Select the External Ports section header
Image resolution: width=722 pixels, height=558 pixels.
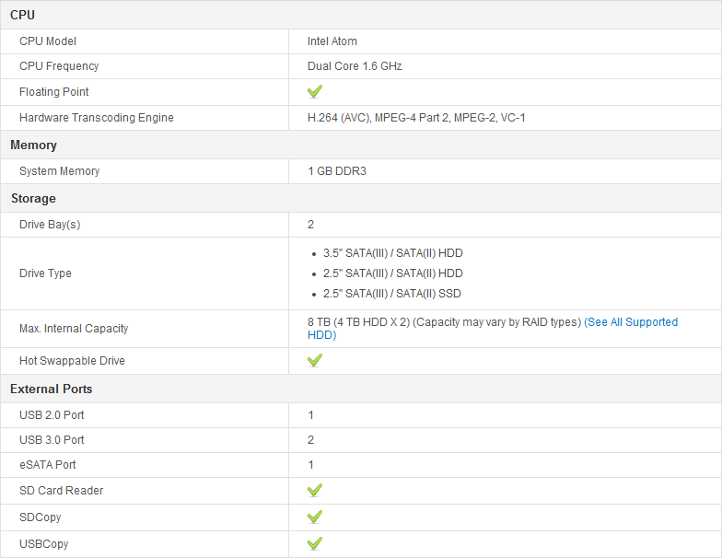coord(51,389)
